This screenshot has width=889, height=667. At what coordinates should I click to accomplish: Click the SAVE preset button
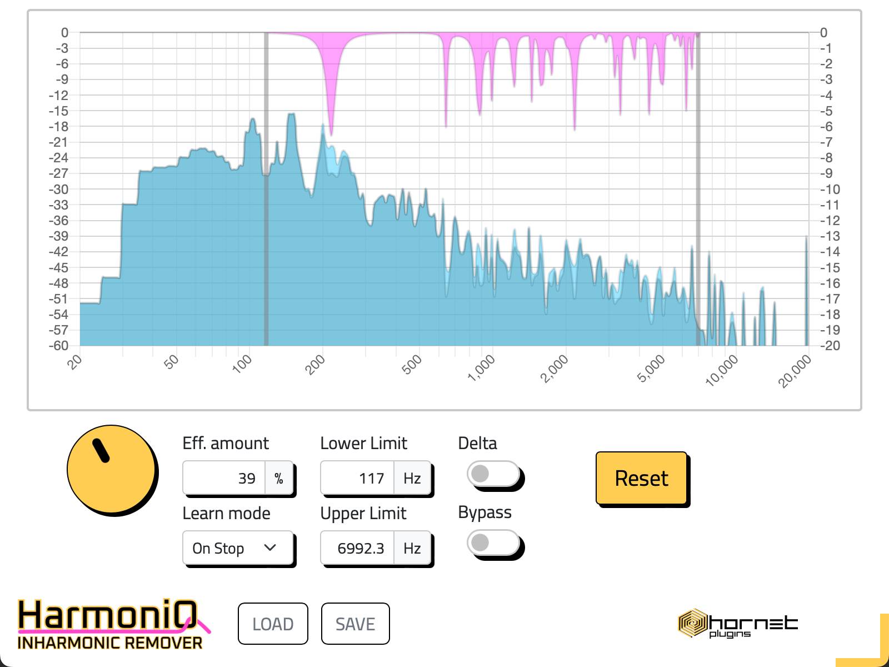click(x=355, y=624)
